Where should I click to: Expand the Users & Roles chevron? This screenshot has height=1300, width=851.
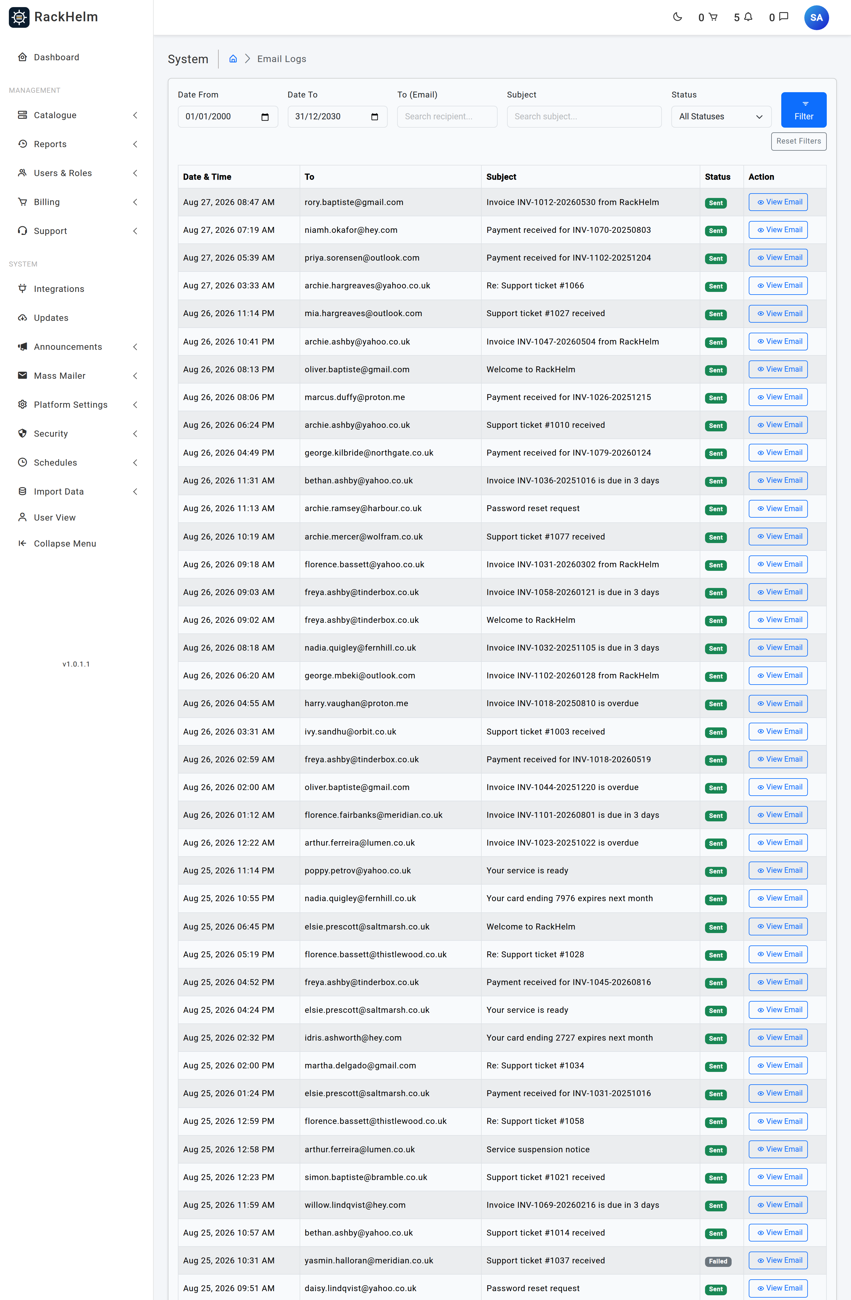135,173
